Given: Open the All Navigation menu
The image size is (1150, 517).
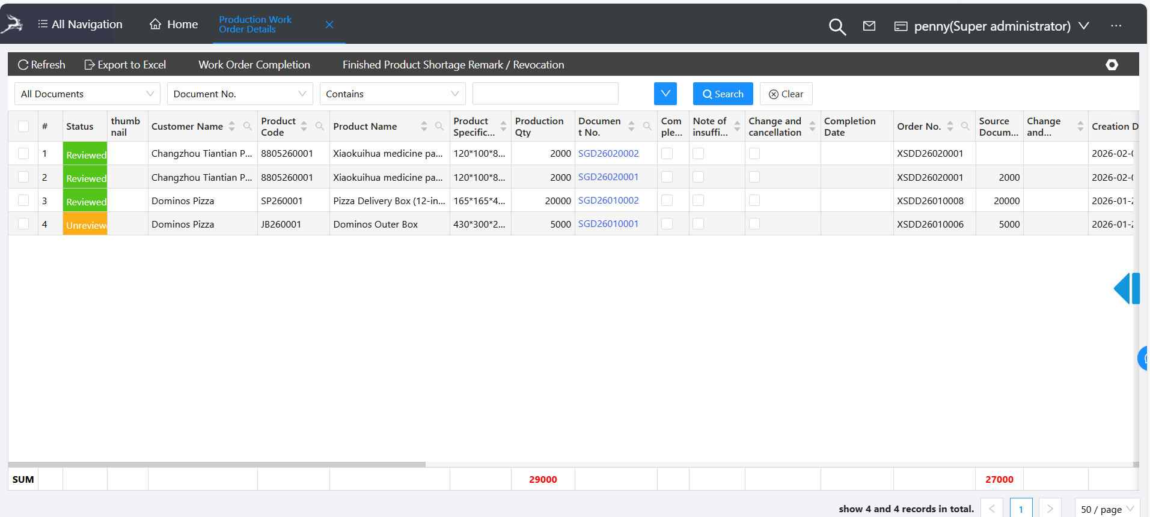Looking at the screenshot, I should coord(80,25).
